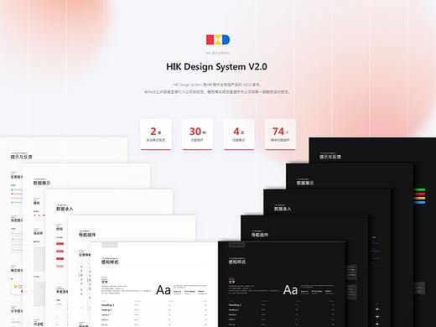This screenshot has height=327, width=436.
Task: Open the light 感知样式 page heading
Action: point(110,262)
